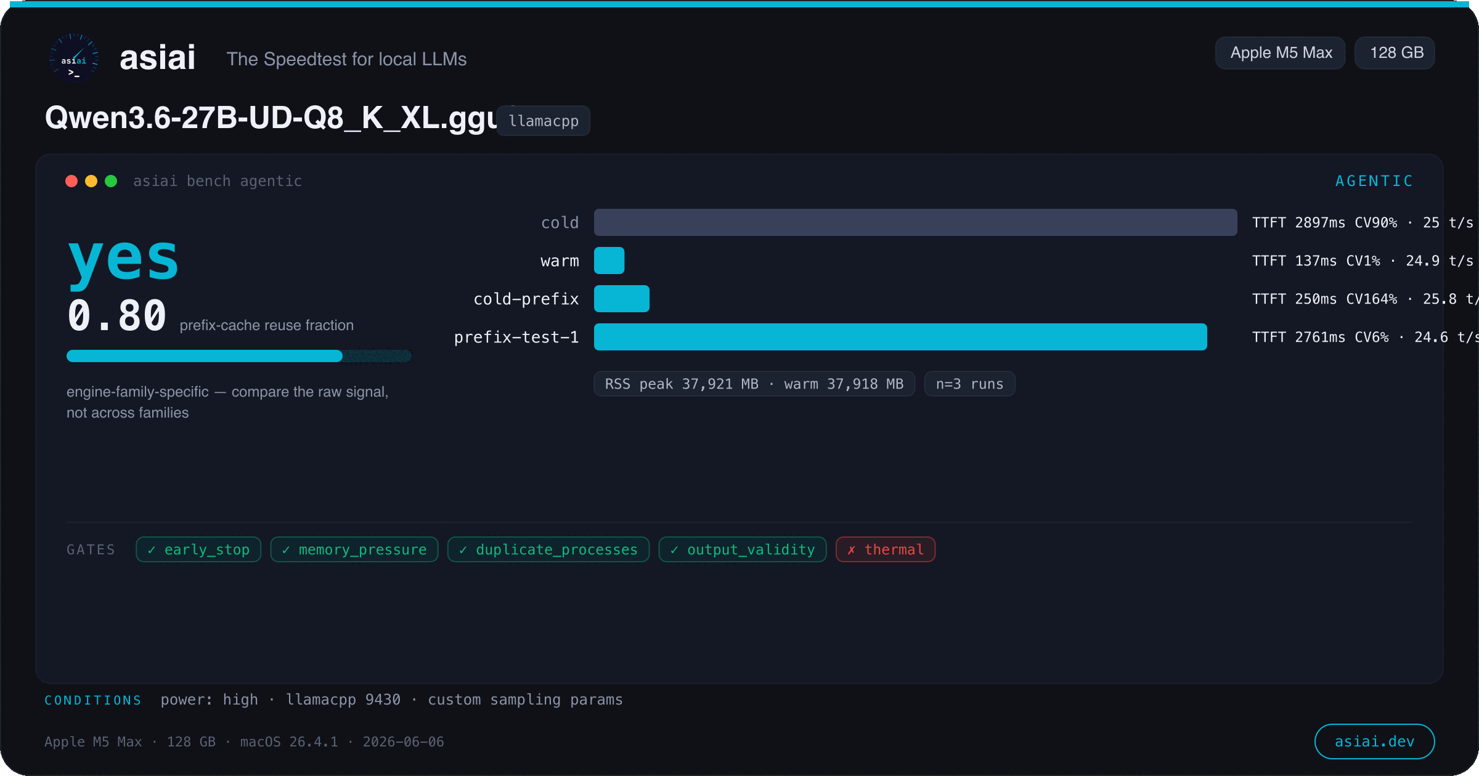
Task: Click the prefix-test-1 cyan bar
Action: pyautogui.click(x=900, y=337)
